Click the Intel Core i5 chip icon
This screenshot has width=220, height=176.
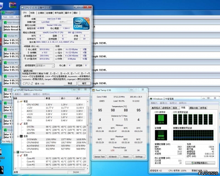click(18, 152)
